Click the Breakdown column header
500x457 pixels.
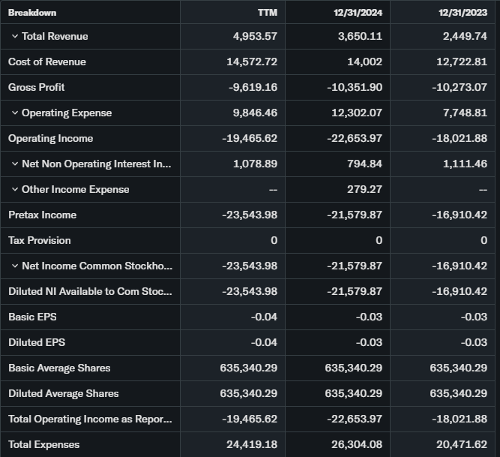[x=32, y=12]
